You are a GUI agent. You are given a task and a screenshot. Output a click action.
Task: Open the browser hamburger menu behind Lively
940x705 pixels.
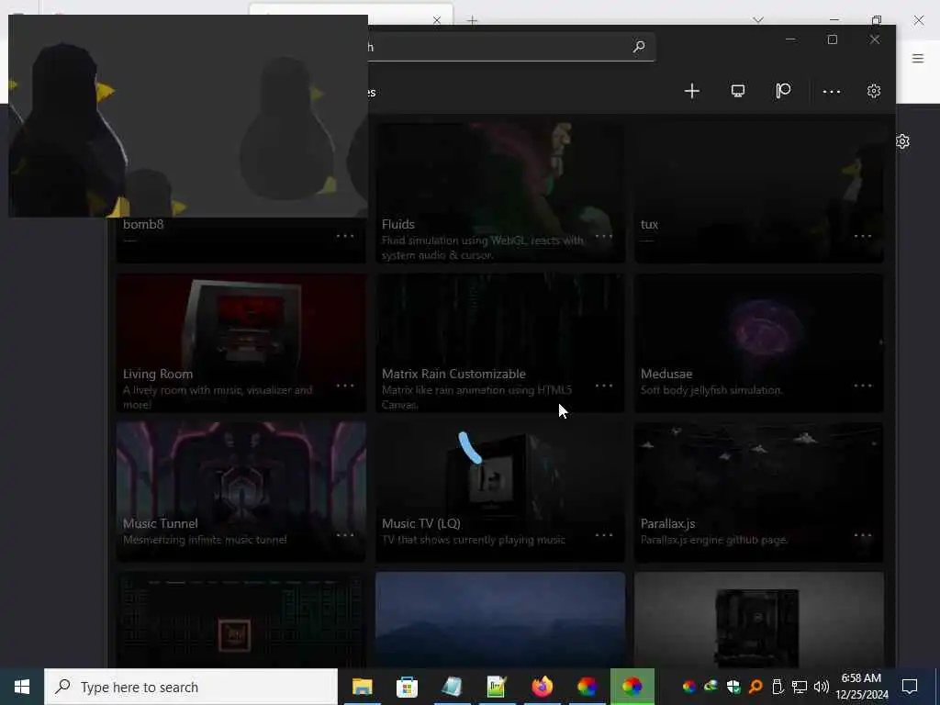click(918, 58)
